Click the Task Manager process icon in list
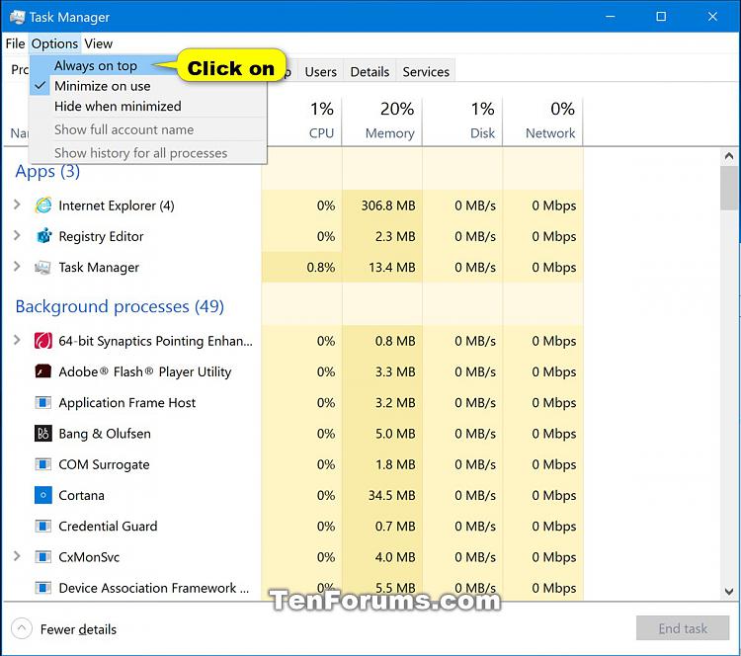Viewport: 741px width, 656px height. click(43, 267)
